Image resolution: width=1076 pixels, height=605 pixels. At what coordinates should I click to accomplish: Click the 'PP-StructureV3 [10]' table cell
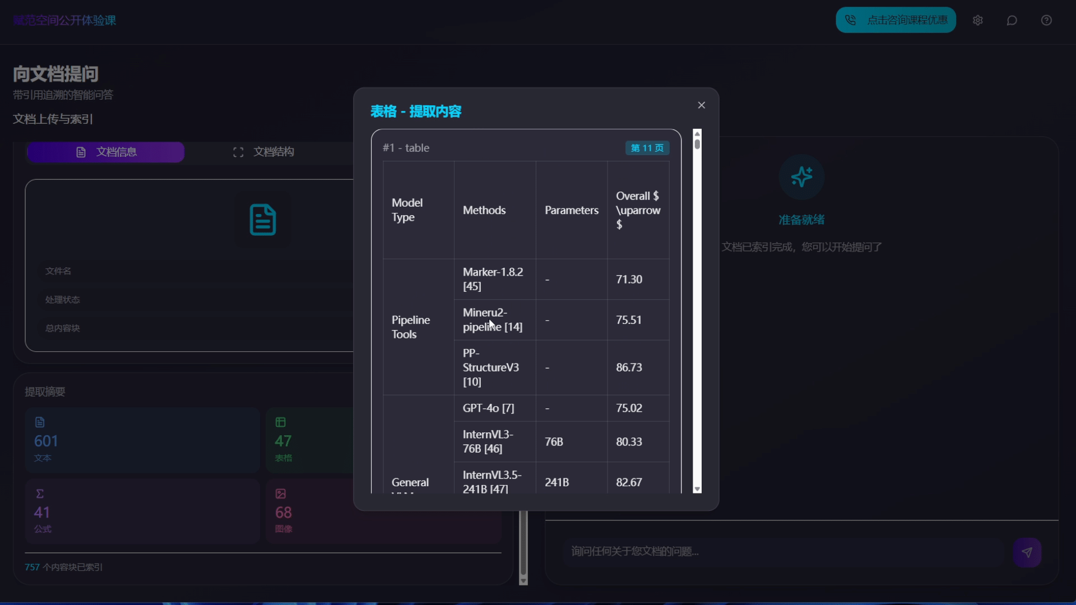[x=495, y=367]
